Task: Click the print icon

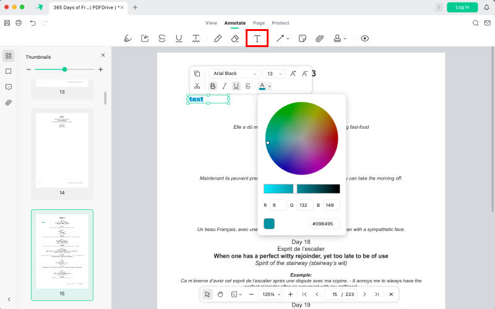Action: pyautogui.click(x=19, y=23)
